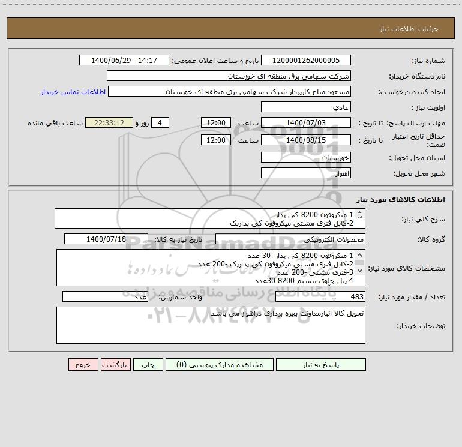Screen dimensions: 462x447
Task: Click مشاهده مدارک پیوستی (0) button
Action: click(220, 364)
